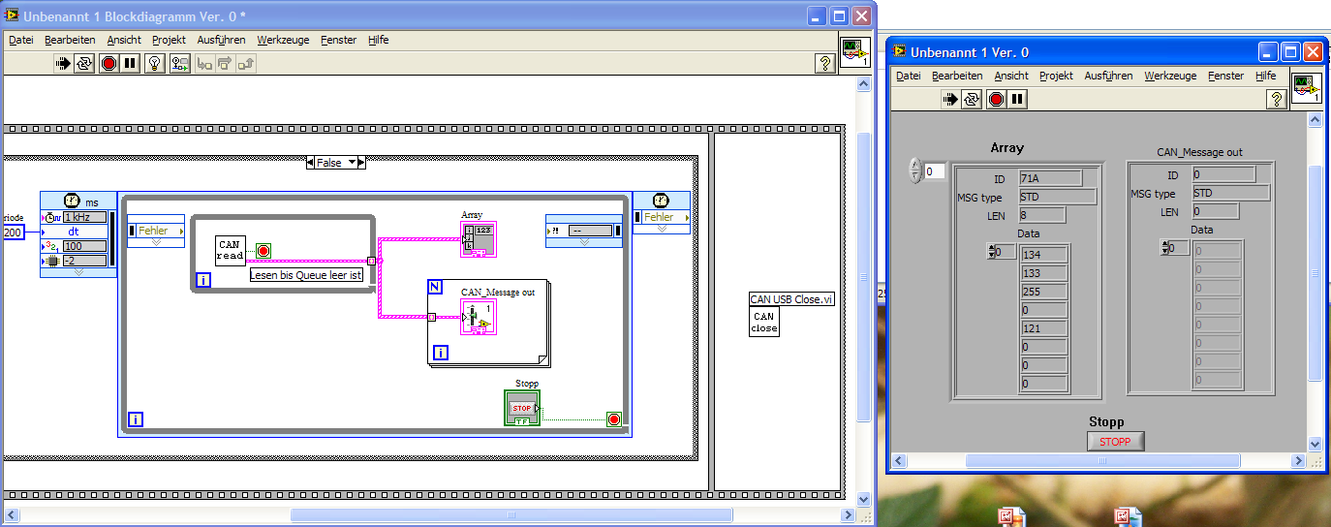Click timed loop right output node clock
Viewport: 1331px width, 527px height.
[660, 200]
